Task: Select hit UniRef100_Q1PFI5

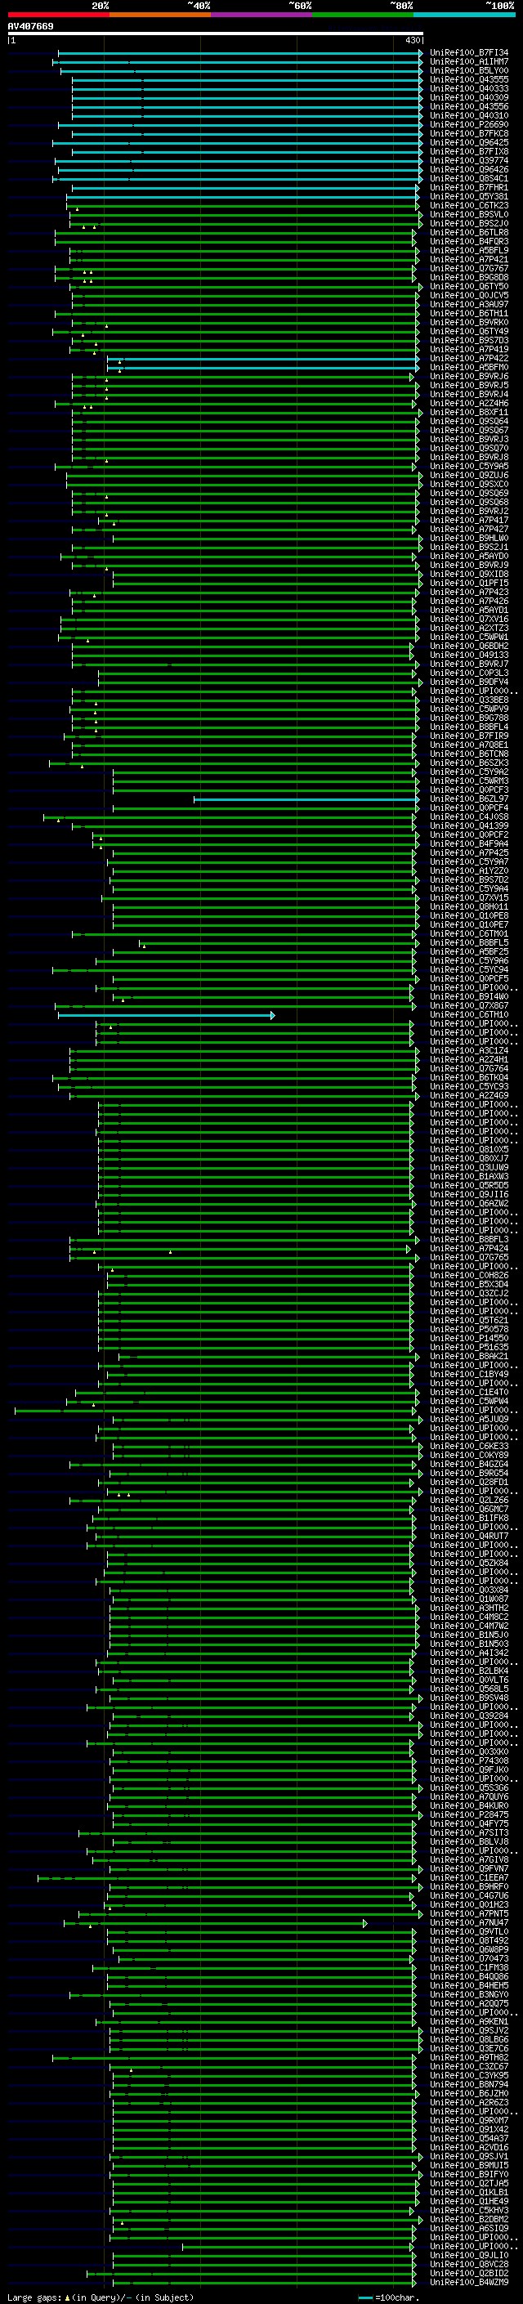Action: point(469,584)
